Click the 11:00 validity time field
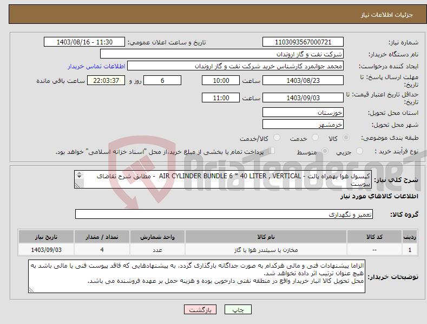The width and height of the screenshot is (427, 324). (x=221, y=98)
